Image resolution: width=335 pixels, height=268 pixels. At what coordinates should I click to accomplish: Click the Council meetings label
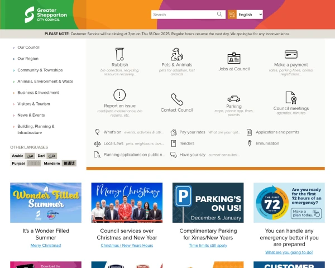pyautogui.click(x=291, y=108)
